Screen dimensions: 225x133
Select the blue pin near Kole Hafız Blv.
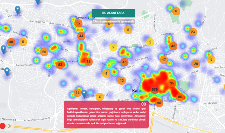(x=18, y=10)
